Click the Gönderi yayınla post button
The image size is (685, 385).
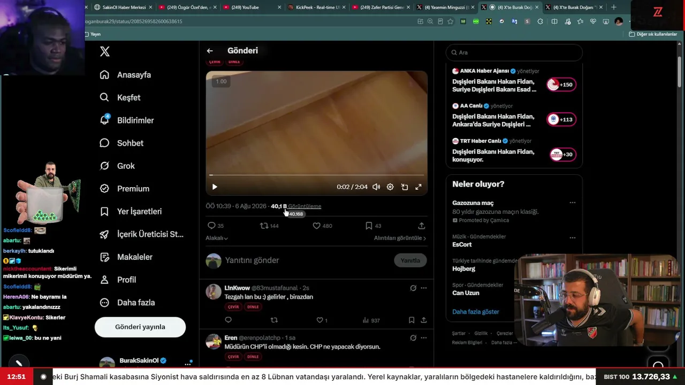click(140, 327)
